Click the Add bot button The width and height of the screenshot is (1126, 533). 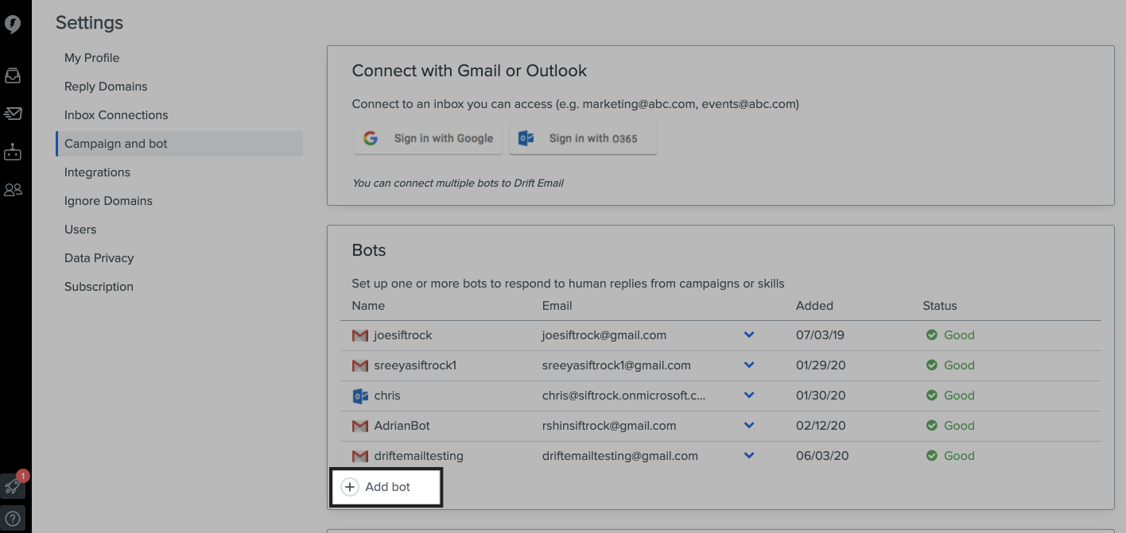point(386,487)
